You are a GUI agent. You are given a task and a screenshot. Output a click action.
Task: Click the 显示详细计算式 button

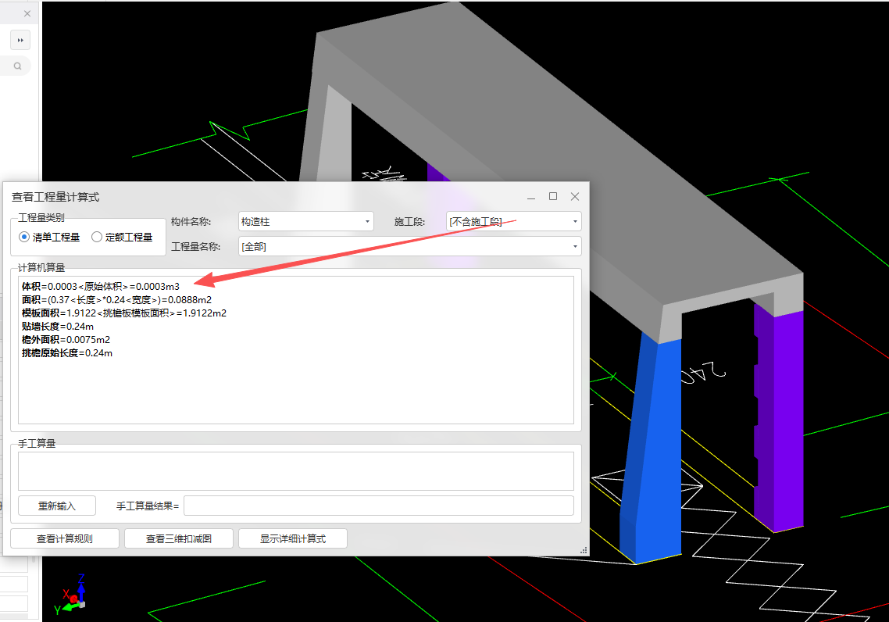(292, 538)
